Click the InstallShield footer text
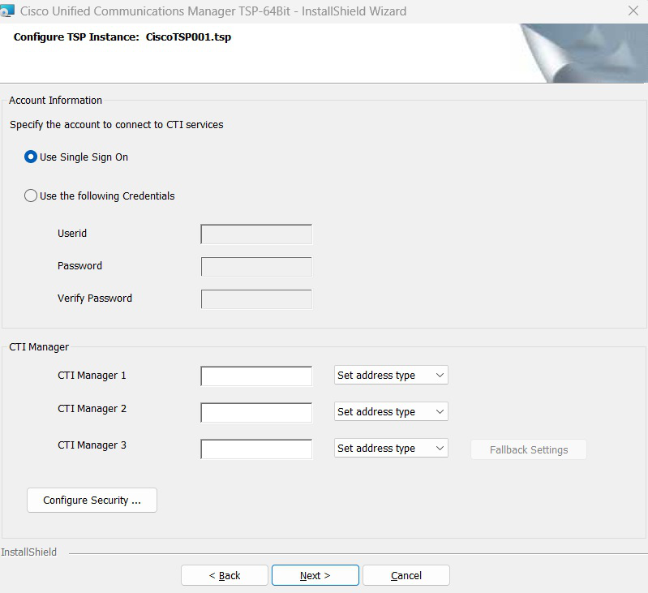648x593 pixels. [28, 552]
